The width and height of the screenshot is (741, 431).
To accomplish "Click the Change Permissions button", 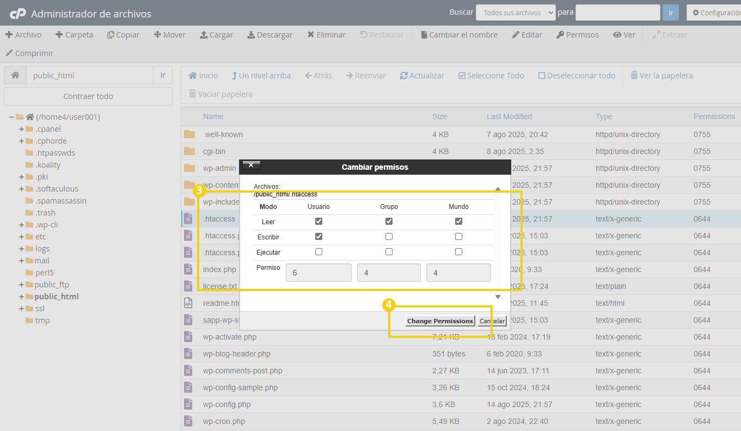I will 440,321.
